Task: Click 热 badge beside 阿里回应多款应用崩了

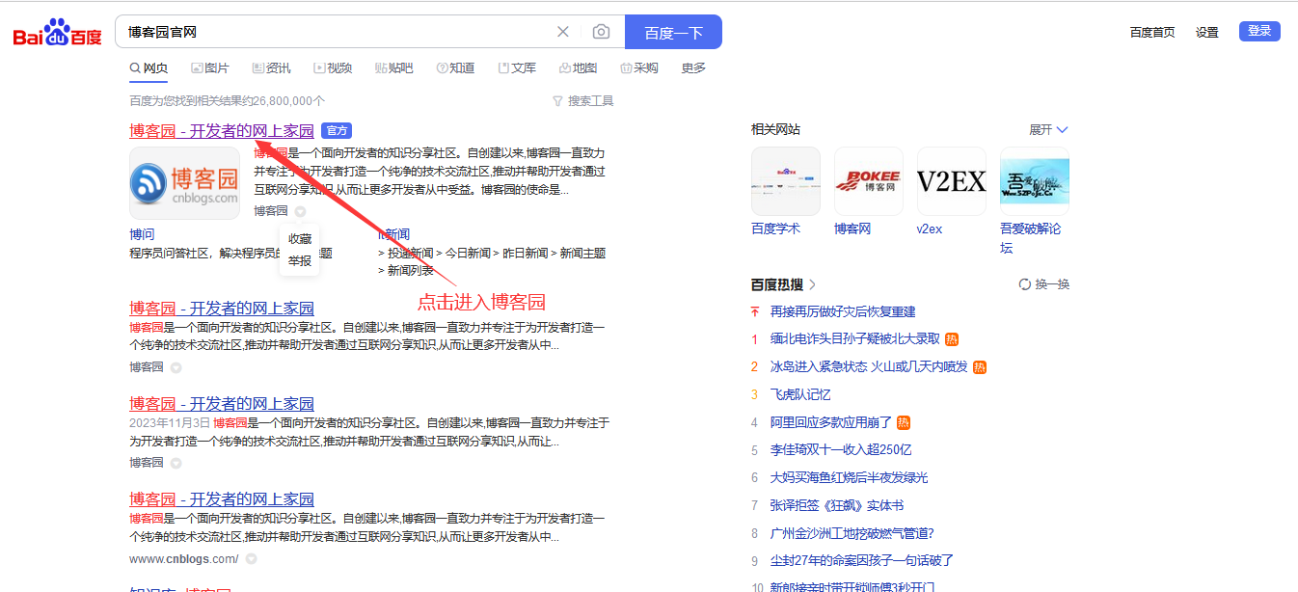Action: click(904, 422)
